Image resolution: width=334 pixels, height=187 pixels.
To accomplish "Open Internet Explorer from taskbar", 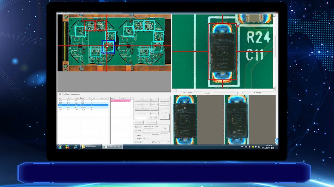I will tap(76, 147).
